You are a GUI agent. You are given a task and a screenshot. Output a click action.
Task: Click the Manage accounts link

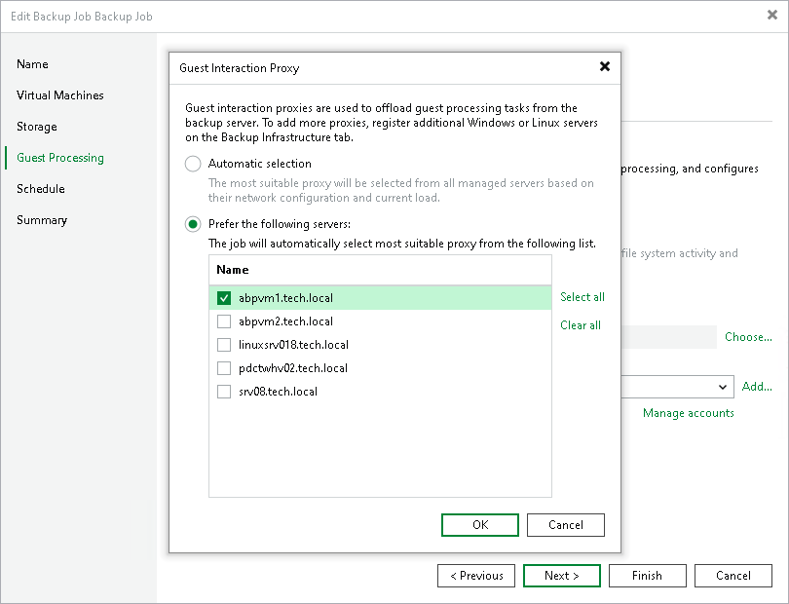689,413
